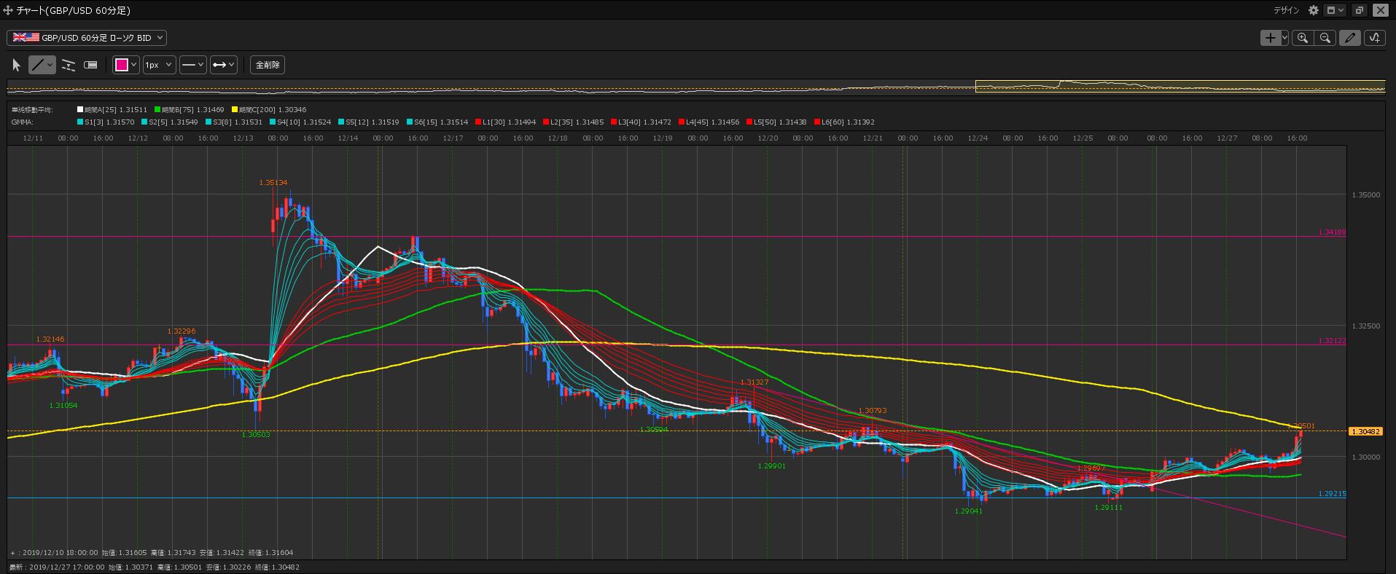Click the S5[12] GMMA legend entry
This screenshot has height=574, width=1396.
point(369,122)
